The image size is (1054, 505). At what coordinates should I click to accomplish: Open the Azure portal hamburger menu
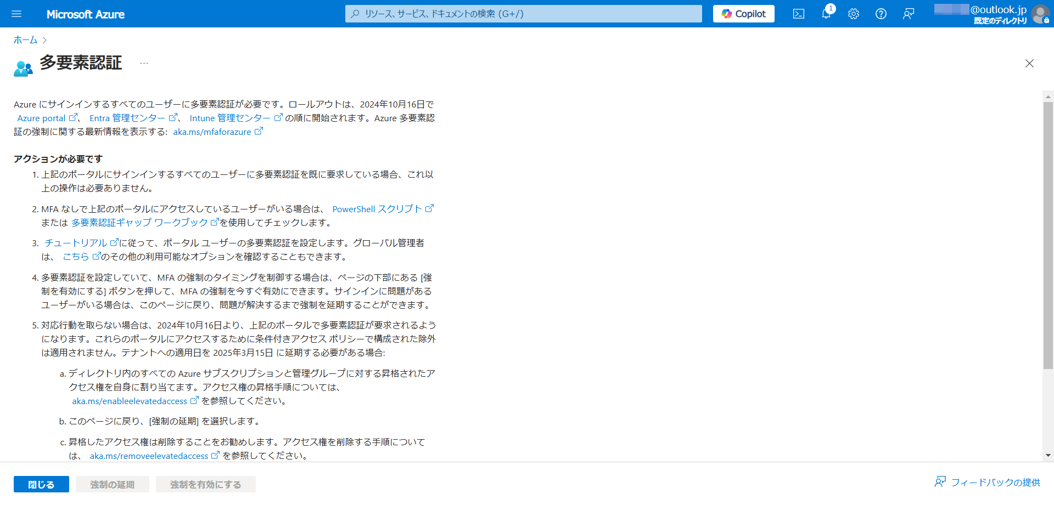coord(16,14)
